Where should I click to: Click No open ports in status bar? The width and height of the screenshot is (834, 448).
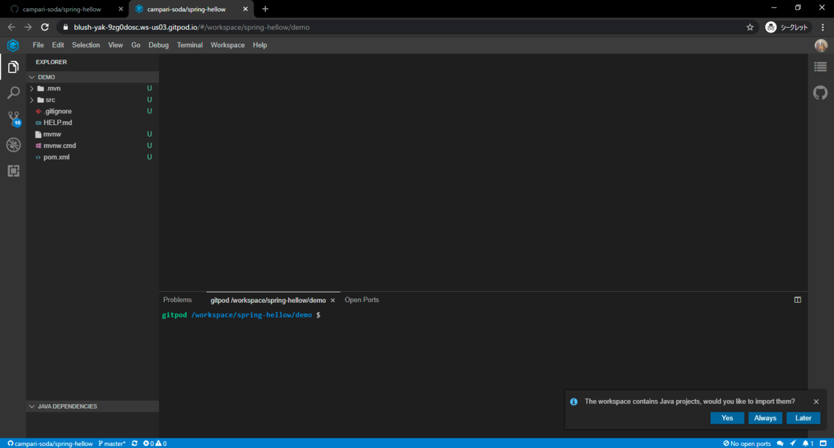coord(747,443)
